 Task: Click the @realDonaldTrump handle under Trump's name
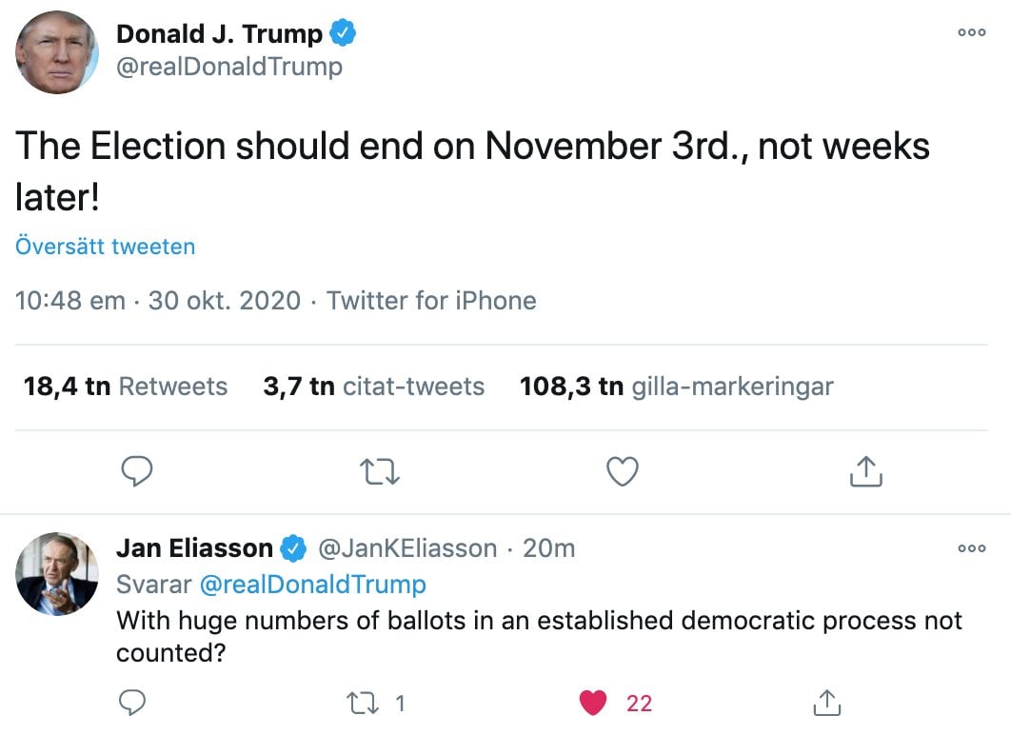pyautogui.click(x=228, y=68)
